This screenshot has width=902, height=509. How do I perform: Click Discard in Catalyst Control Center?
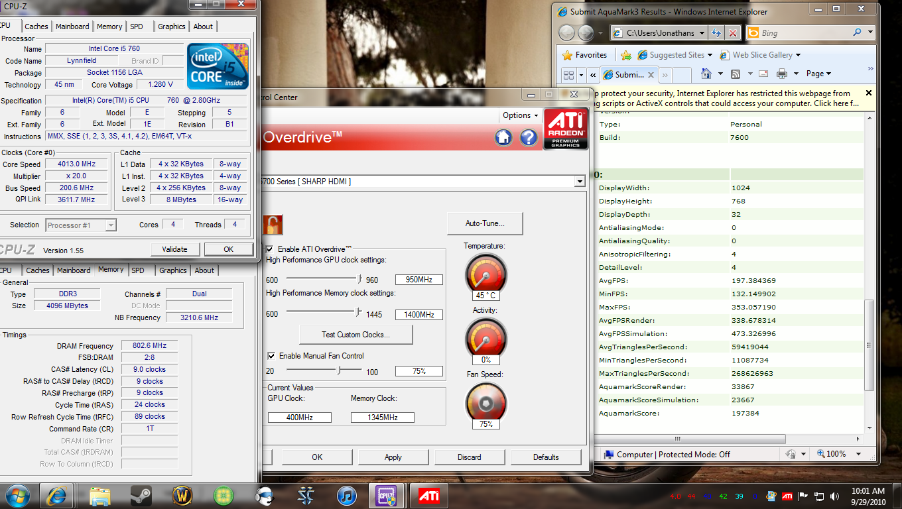pyautogui.click(x=469, y=457)
